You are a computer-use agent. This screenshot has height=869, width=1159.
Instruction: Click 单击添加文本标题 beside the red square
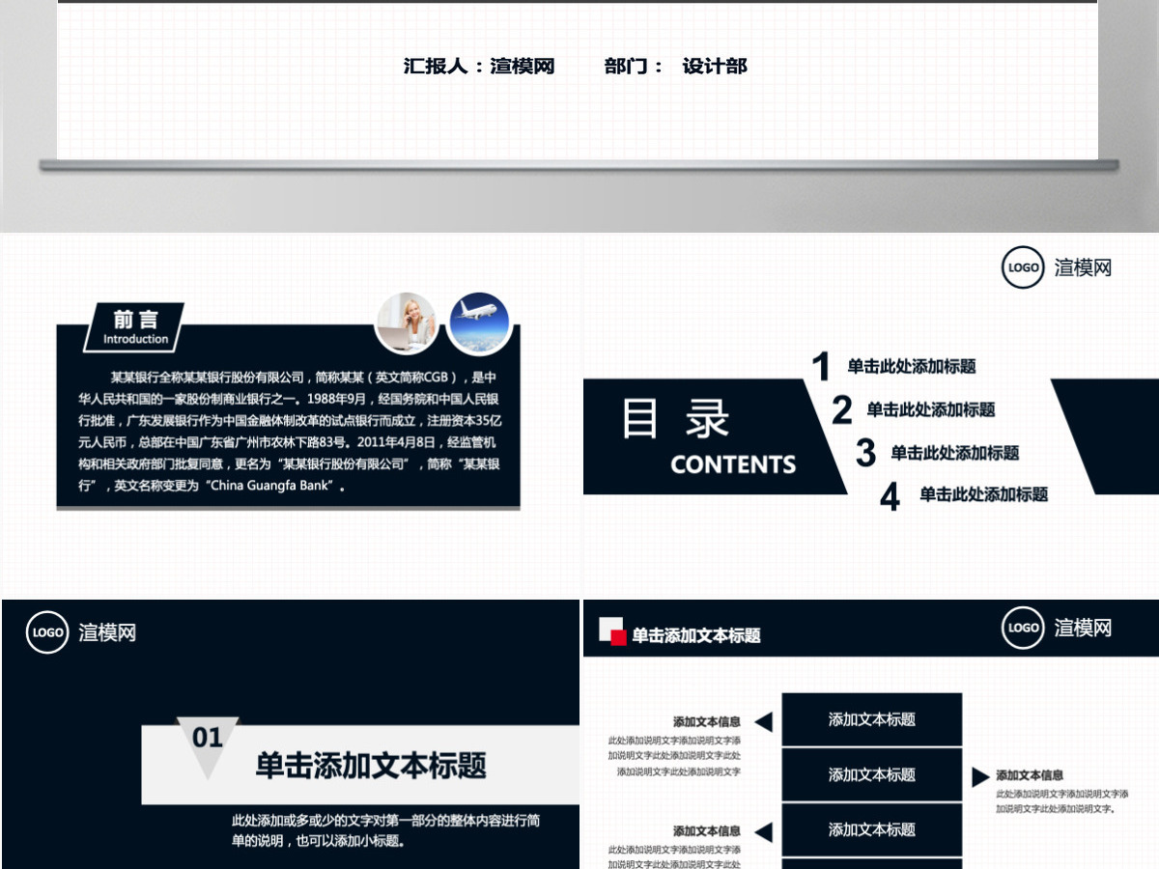click(x=696, y=635)
